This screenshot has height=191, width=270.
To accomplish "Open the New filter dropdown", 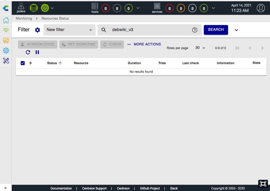I will [x=69, y=30].
